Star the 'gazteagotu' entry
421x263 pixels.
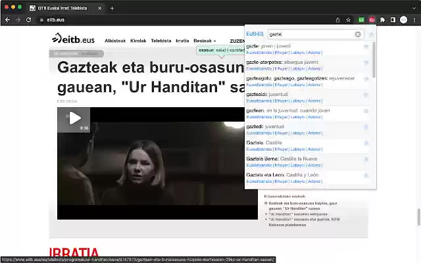[x=366, y=79]
